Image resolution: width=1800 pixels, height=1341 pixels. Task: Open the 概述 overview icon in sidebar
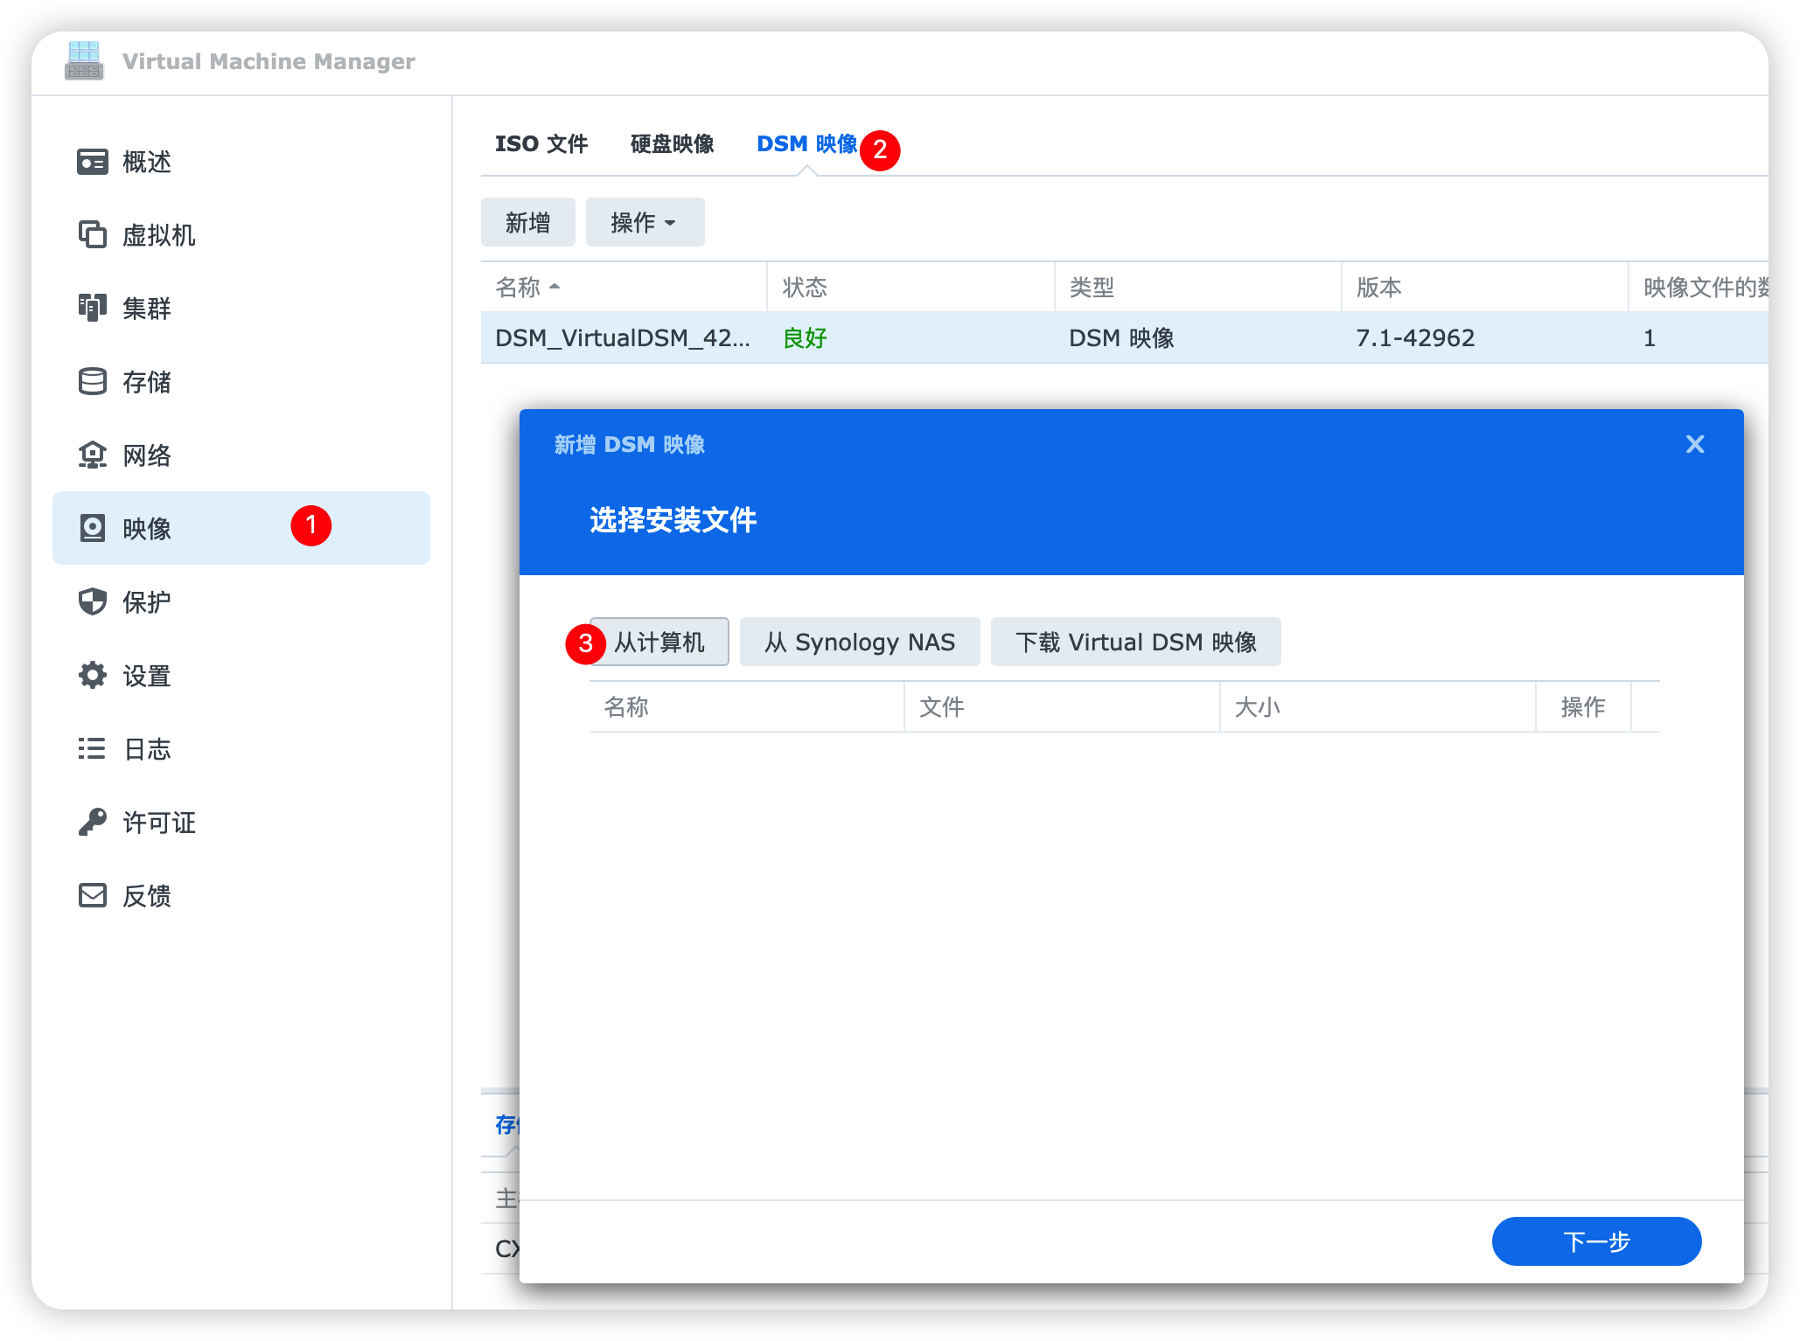tap(92, 162)
